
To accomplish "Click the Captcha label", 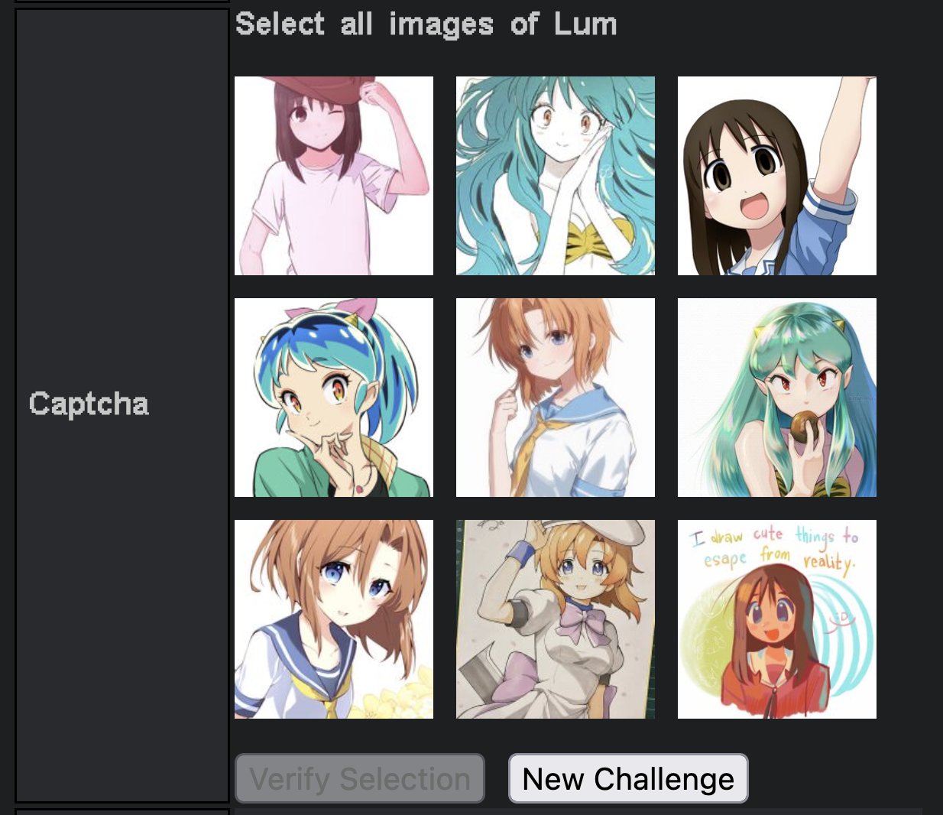I will (x=89, y=404).
